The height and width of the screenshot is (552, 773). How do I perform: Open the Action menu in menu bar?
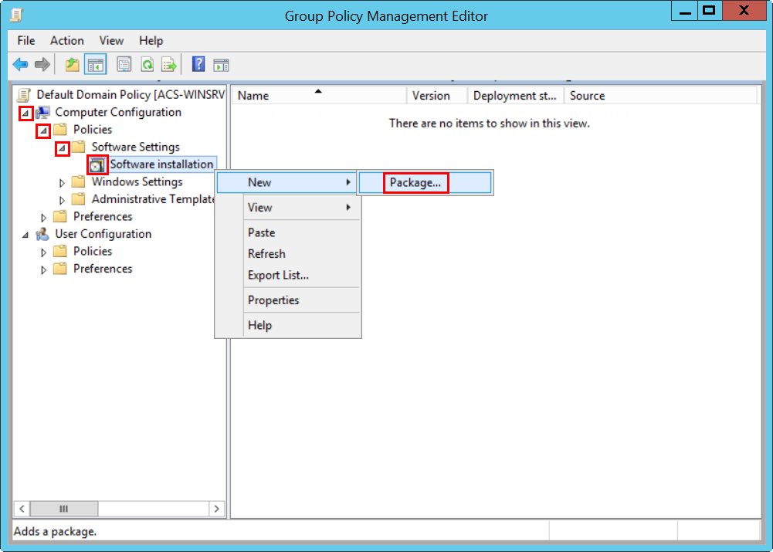click(67, 41)
